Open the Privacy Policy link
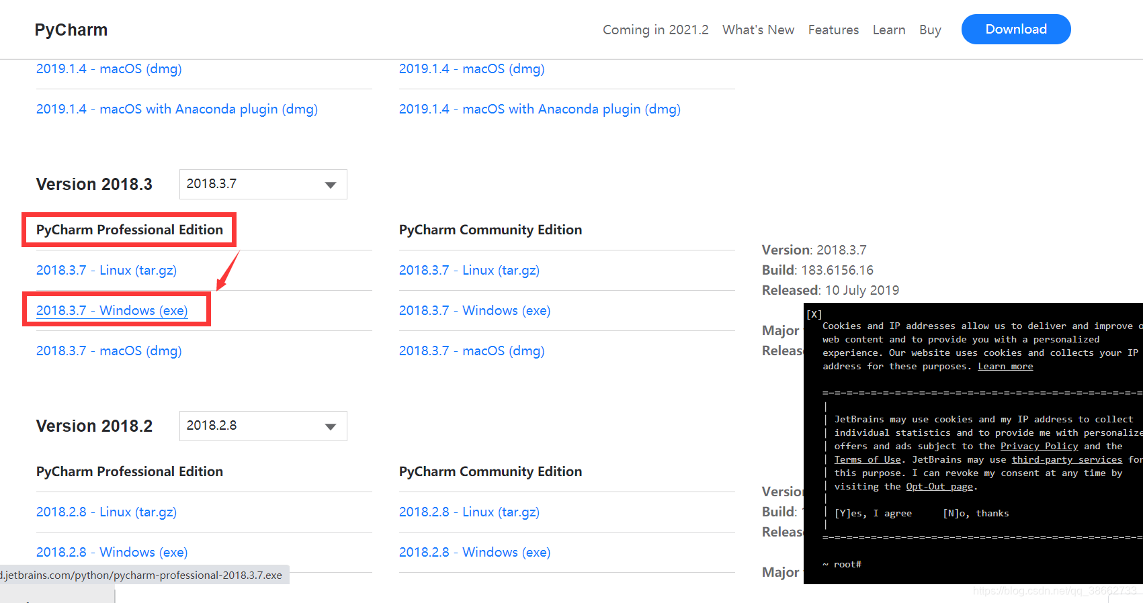1143x603 pixels. click(x=1039, y=446)
